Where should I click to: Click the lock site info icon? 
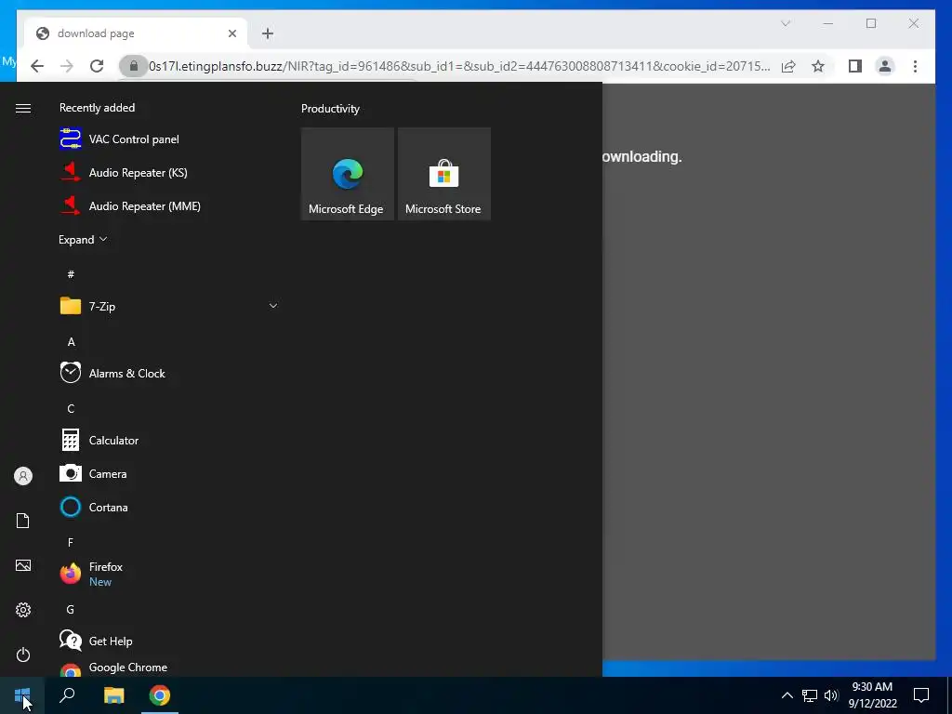click(134, 66)
